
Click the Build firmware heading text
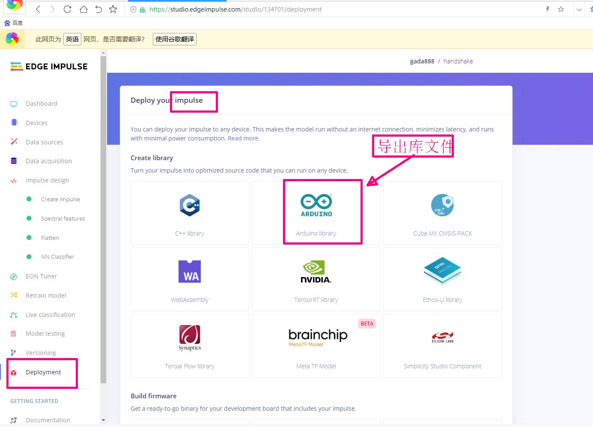(x=153, y=396)
